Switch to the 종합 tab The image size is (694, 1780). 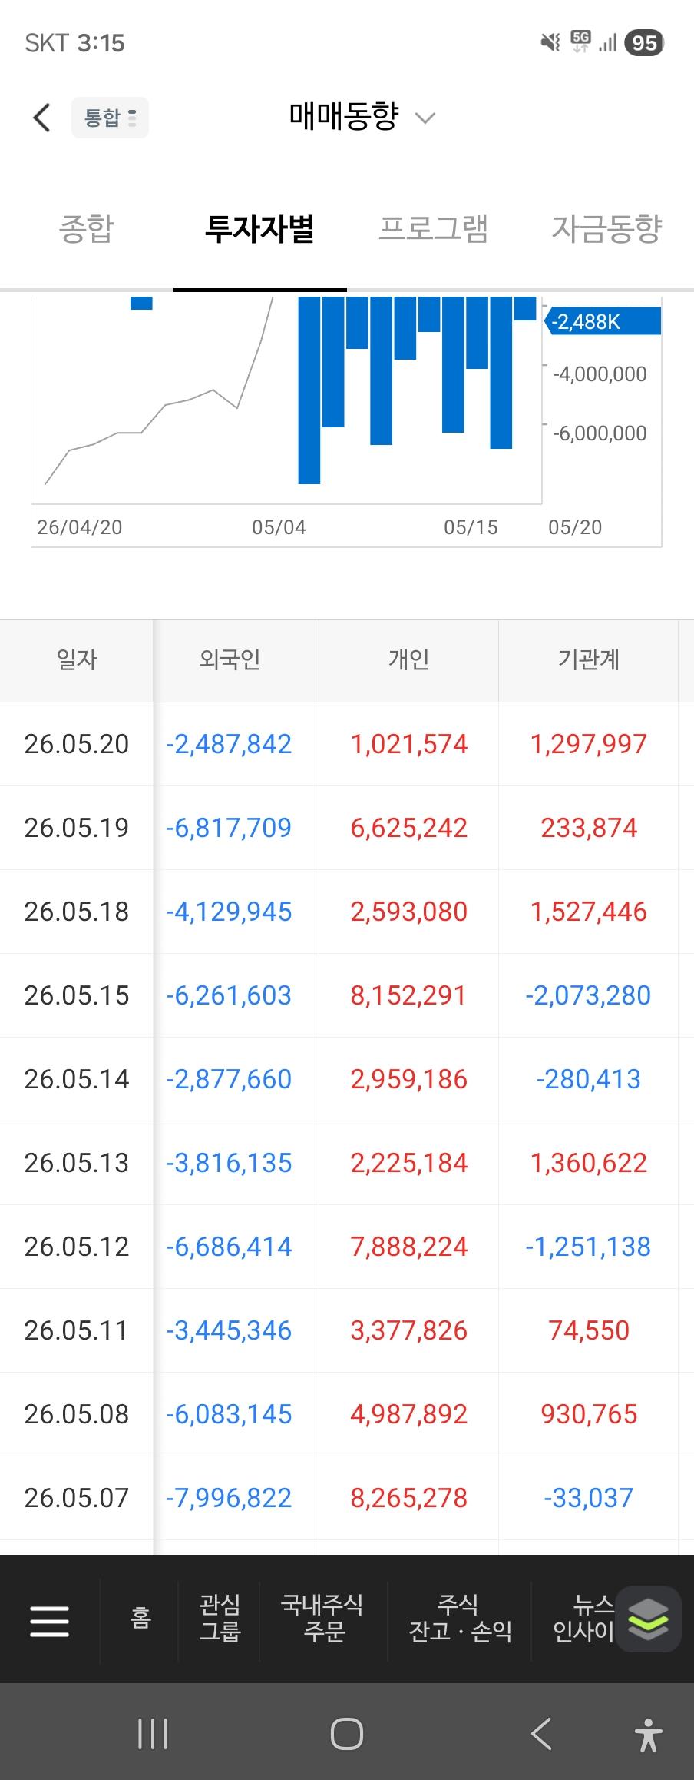point(86,229)
